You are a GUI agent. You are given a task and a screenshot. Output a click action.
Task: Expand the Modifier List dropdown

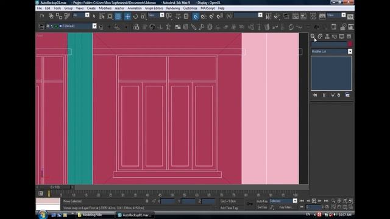(350, 51)
